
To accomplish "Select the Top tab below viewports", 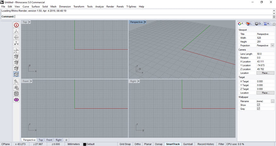I will coord(41,140).
